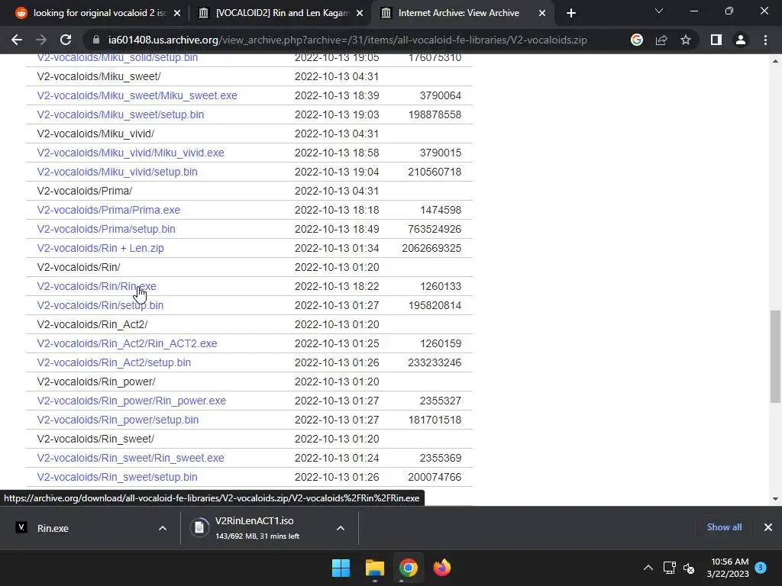Expand options for V2RinLenACT1.iso download
The image size is (782, 586).
tap(341, 528)
